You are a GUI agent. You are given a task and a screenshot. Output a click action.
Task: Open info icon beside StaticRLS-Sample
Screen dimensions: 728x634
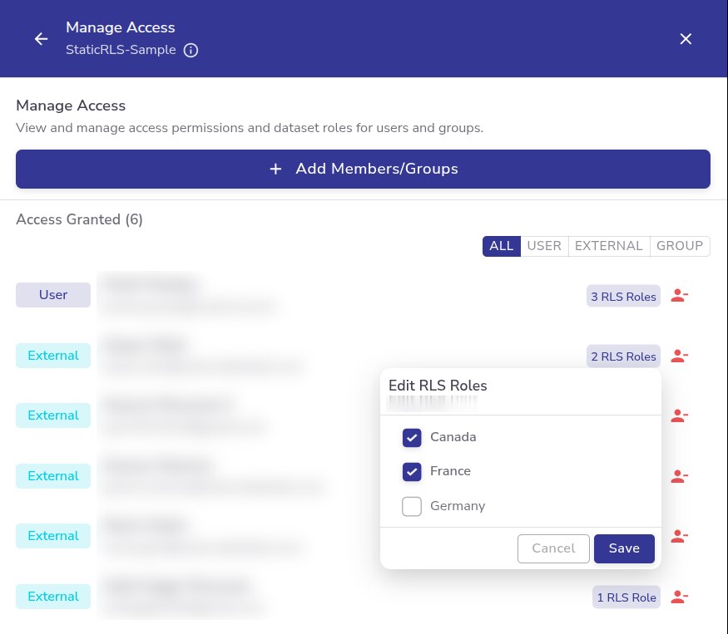pyautogui.click(x=191, y=50)
